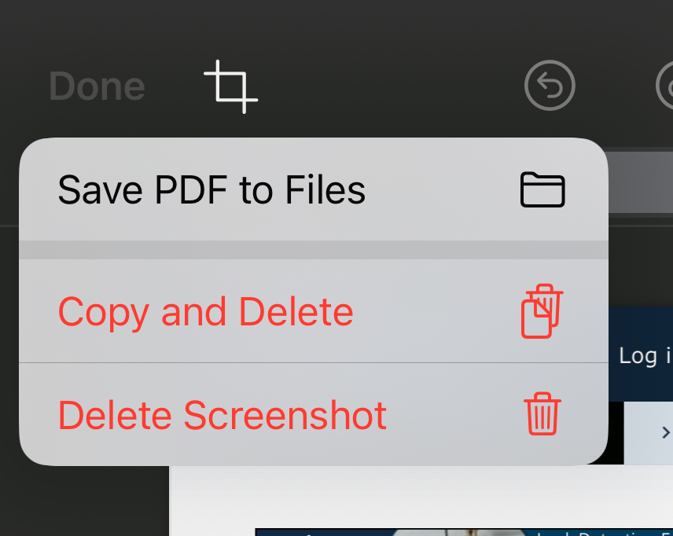The height and width of the screenshot is (536, 673).
Task: Choose the Delete Screenshot option
Action: (x=222, y=414)
